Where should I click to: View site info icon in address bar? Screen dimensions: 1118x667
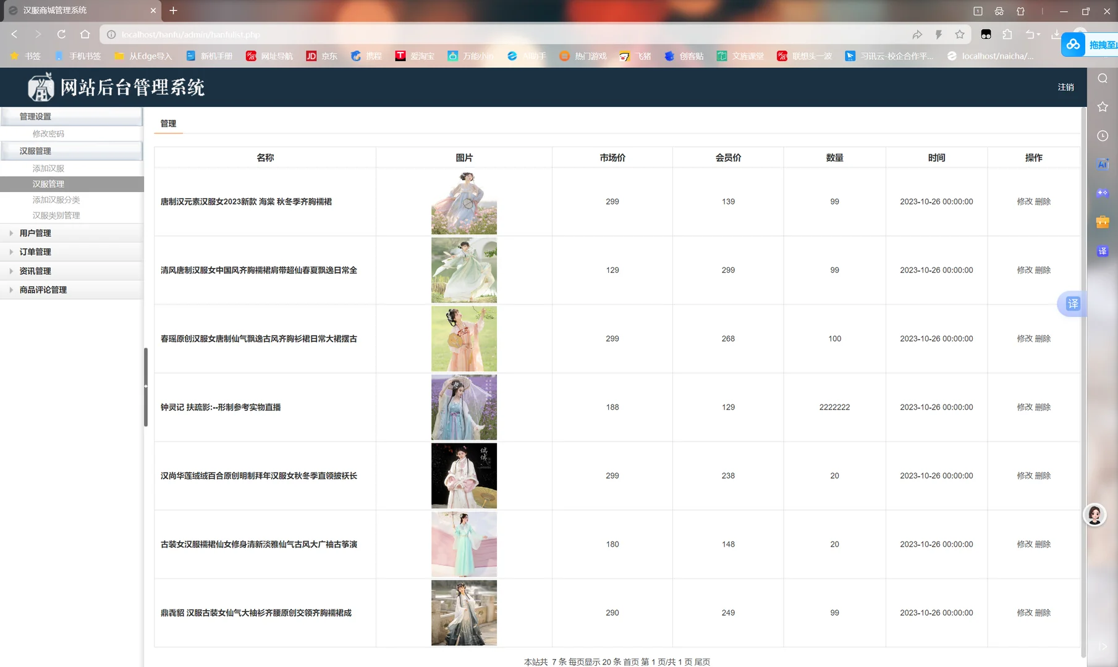coord(111,35)
